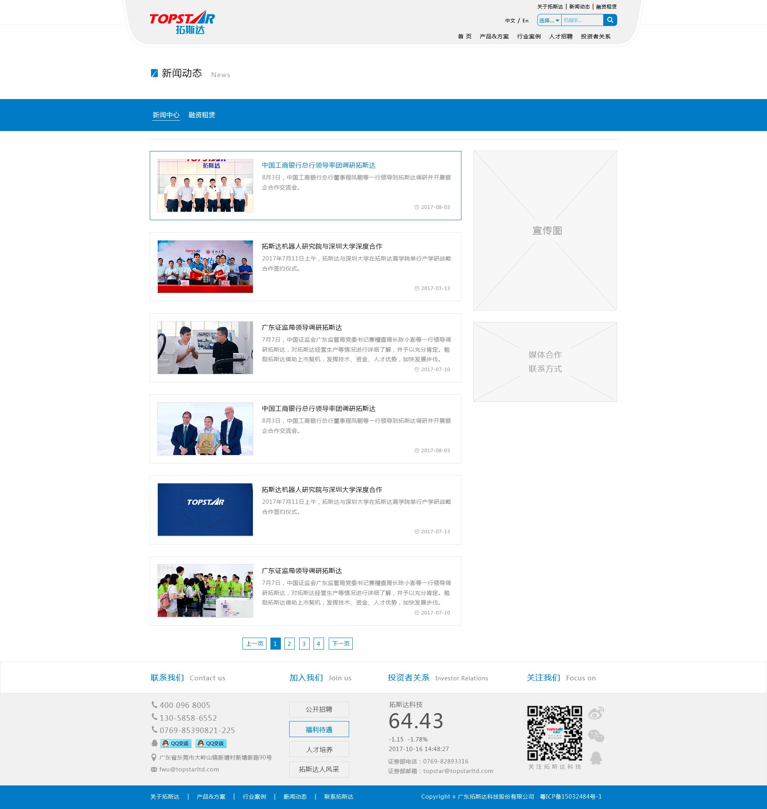Viewport: 767px width, 809px height.
Task: Click stock price 64.43
Action: pos(416,721)
